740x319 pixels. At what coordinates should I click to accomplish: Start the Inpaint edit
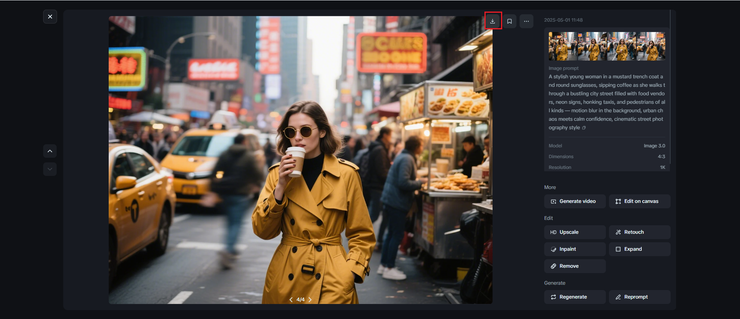(x=575, y=249)
